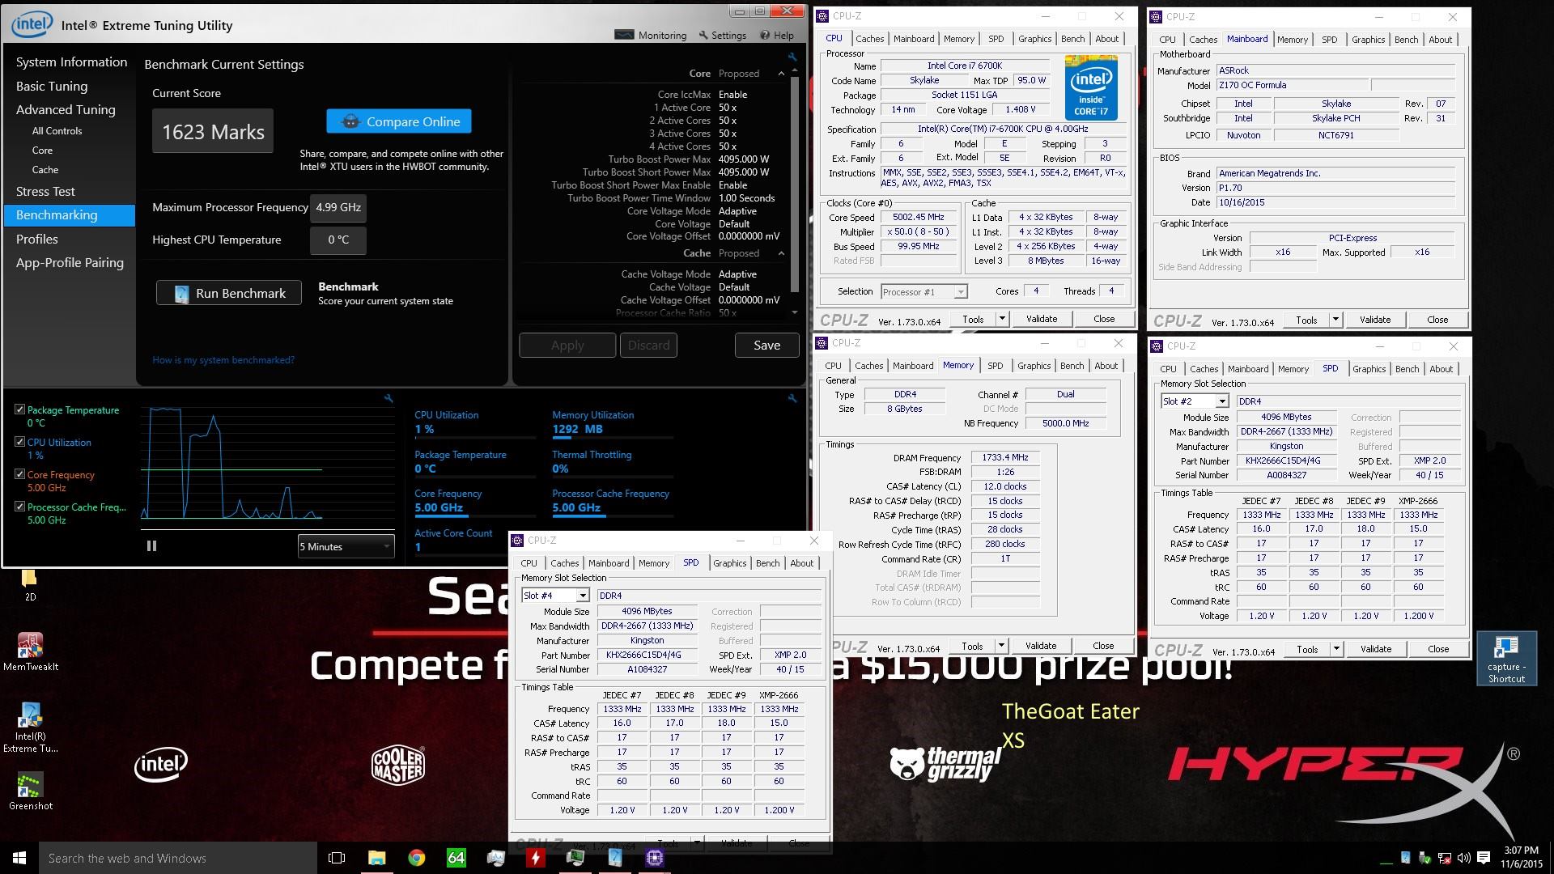The image size is (1554, 874).
Task: Open Task View on the taskbar
Action: pyautogui.click(x=337, y=858)
